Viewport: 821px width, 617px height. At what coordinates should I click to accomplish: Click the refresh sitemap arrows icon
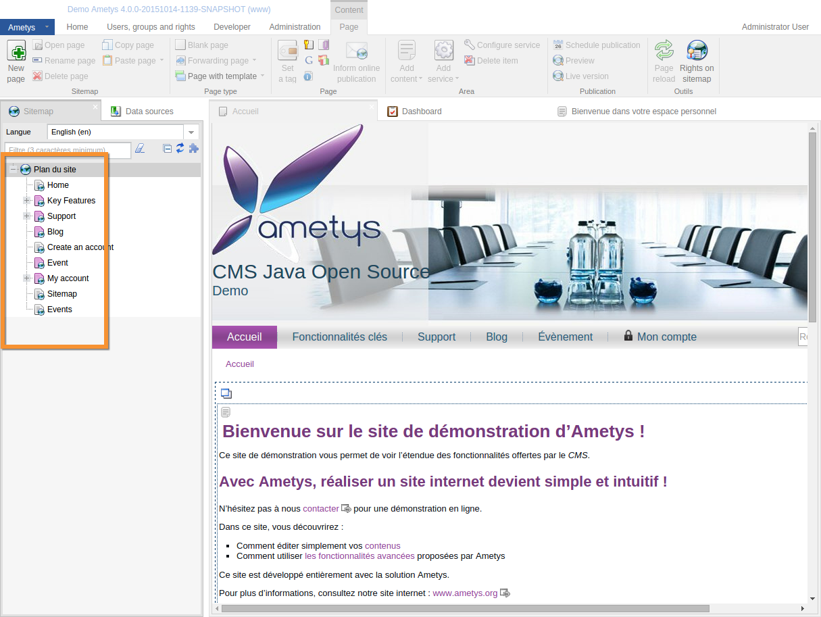pyautogui.click(x=180, y=149)
